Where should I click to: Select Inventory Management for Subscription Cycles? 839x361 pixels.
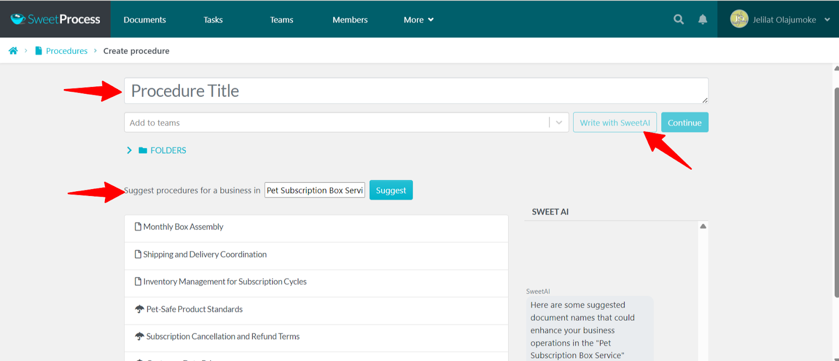pyautogui.click(x=316, y=283)
